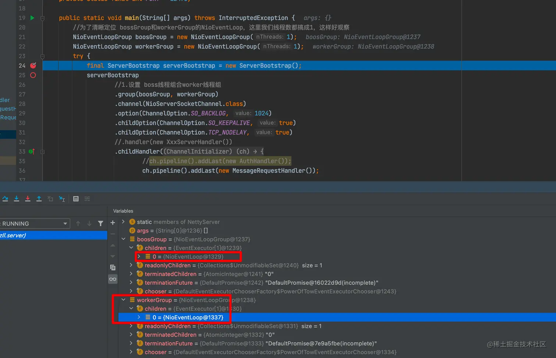Toggle the watches glasses icon in Variables

pos(113,279)
